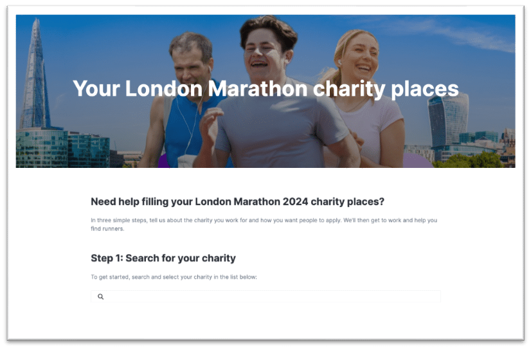Viewport: 531px width, 350px height.
Task: Click the magnifying glass search icon
Action: point(100,297)
